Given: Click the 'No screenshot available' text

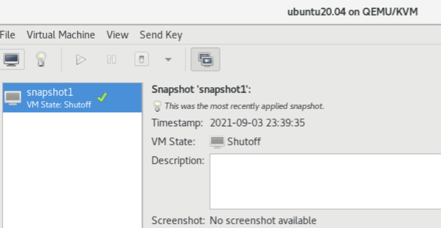Looking at the screenshot, I should pyautogui.click(x=263, y=220).
